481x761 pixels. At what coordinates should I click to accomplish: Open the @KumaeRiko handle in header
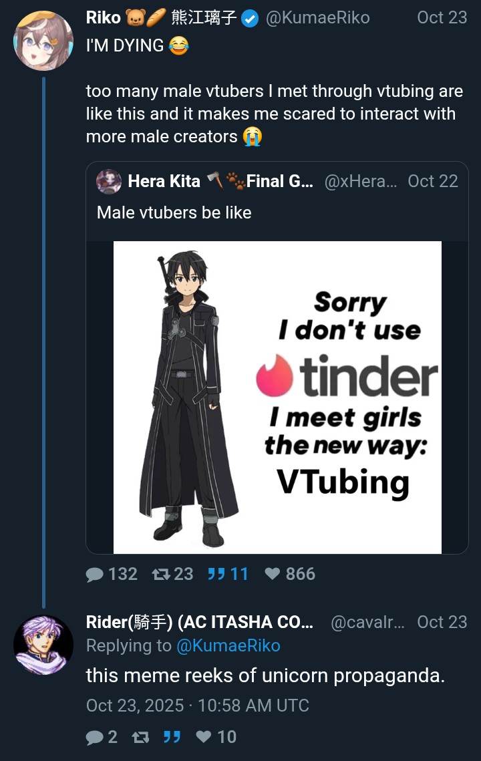tap(317, 18)
